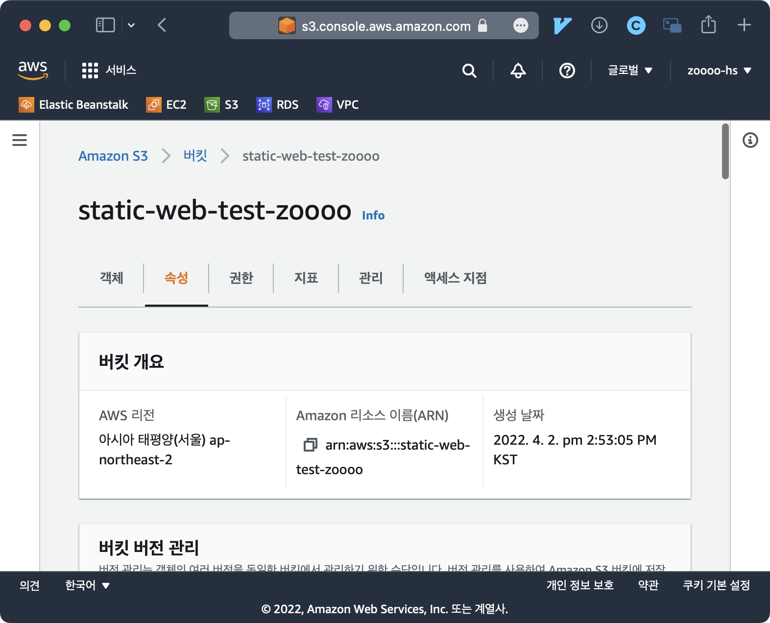Click the creation date 2022. 4. 2. value
This screenshot has width=770, height=623.
[575, 450]
